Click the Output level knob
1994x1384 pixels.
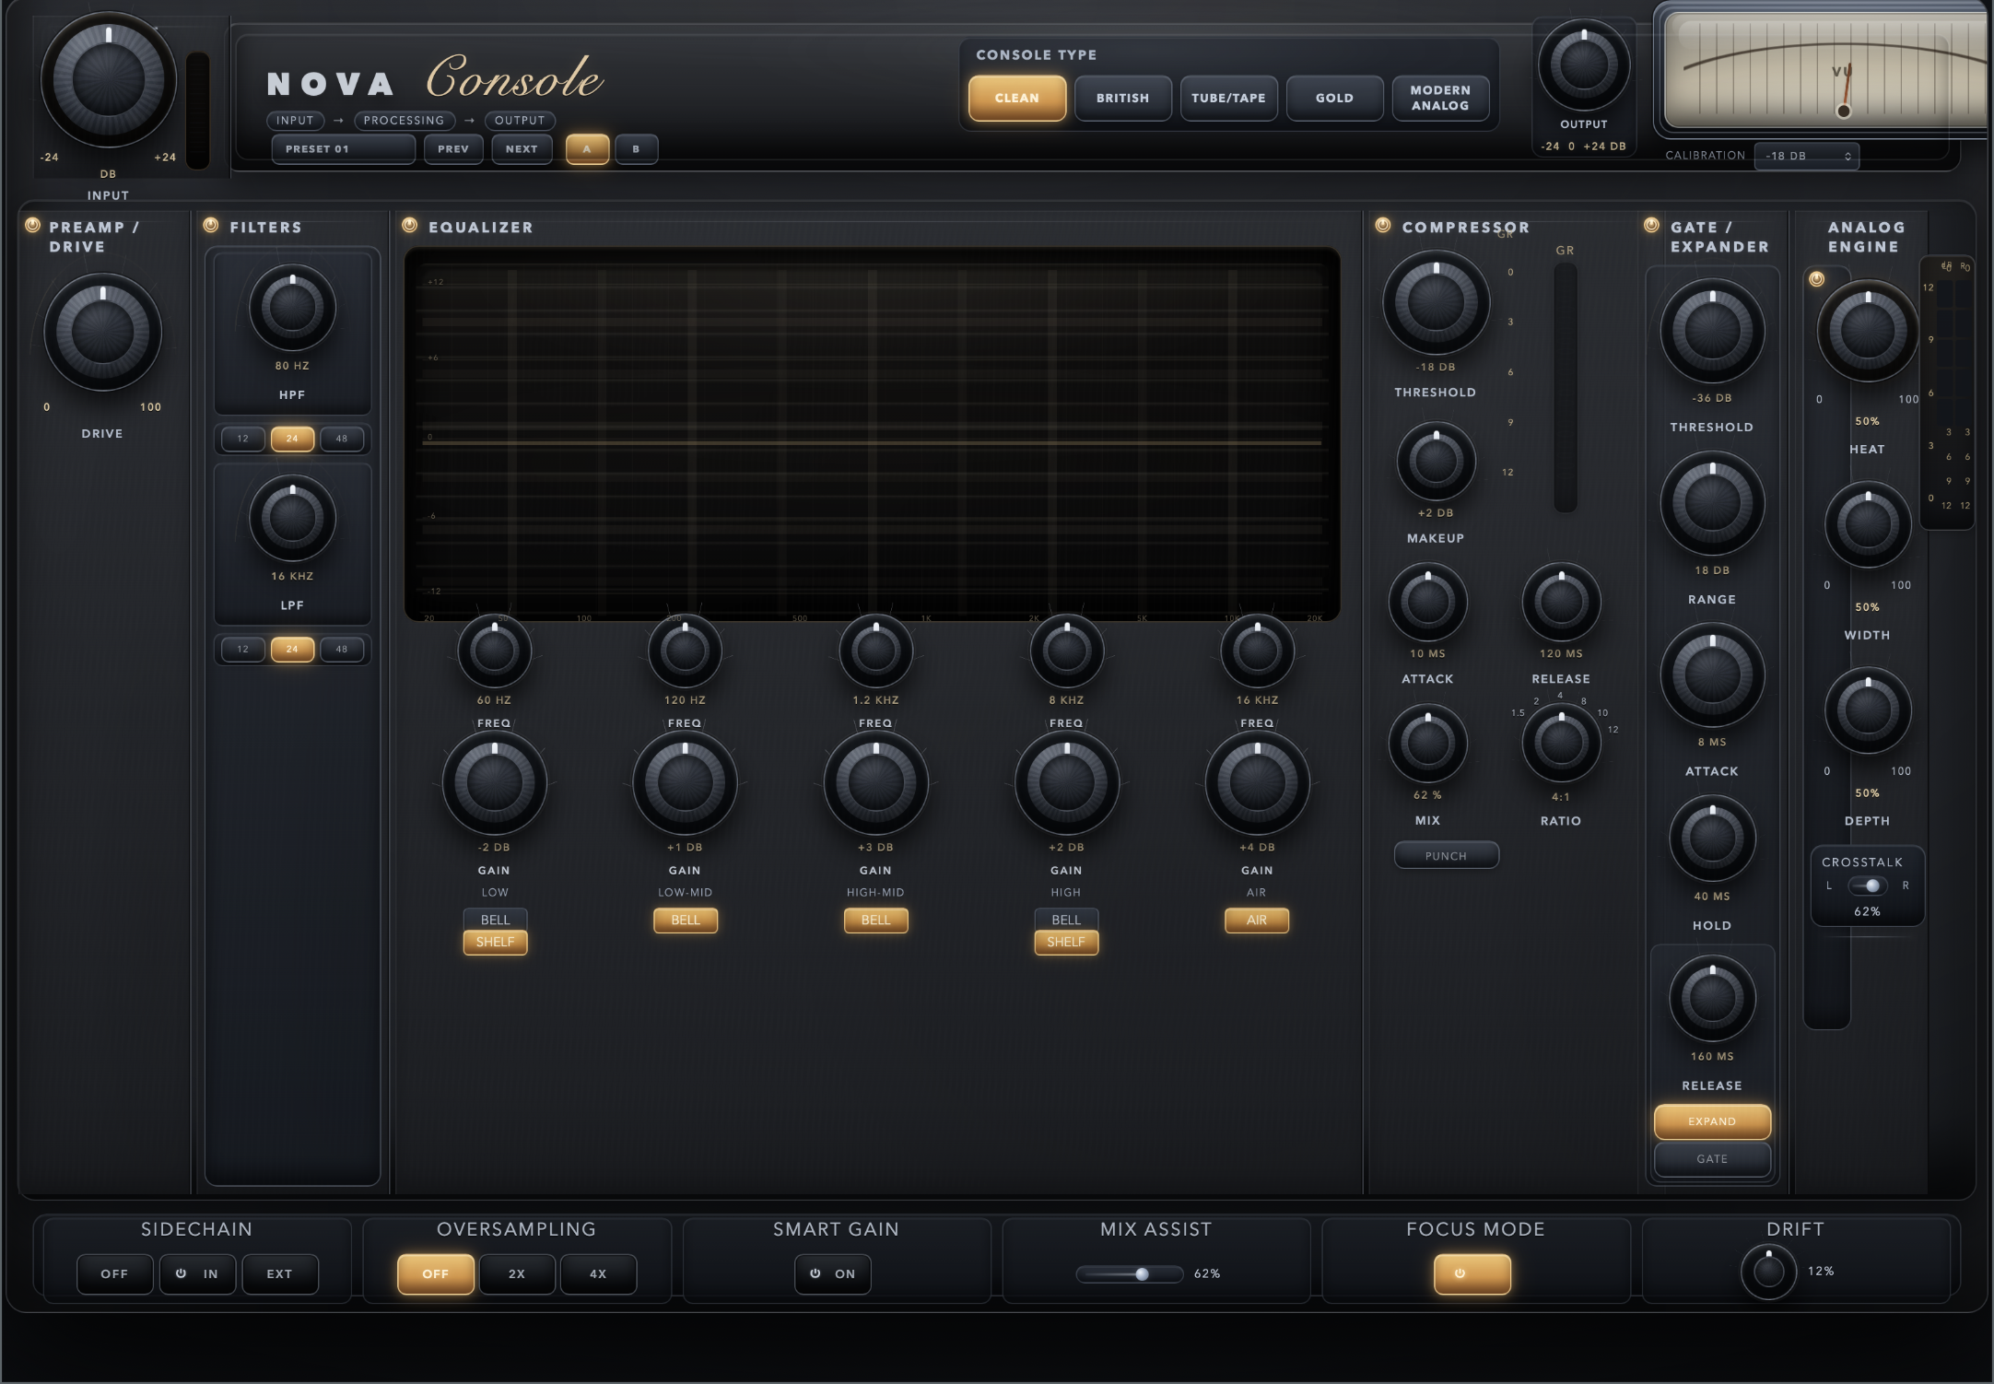pos(1584,66)
